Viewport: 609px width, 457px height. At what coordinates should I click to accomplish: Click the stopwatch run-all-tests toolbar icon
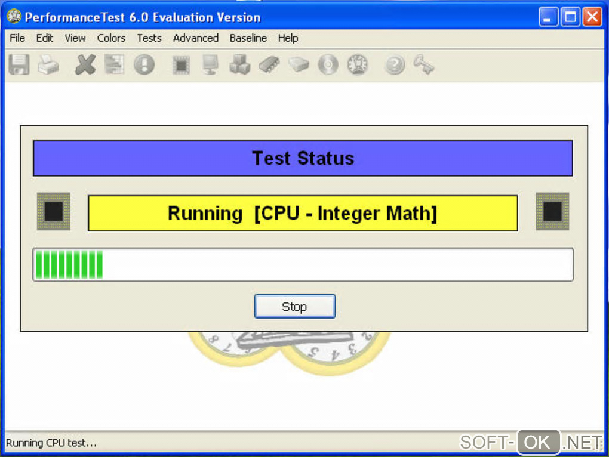[x=358, y=64]
